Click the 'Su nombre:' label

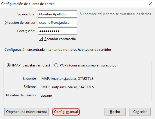click(x=26, y=14)
